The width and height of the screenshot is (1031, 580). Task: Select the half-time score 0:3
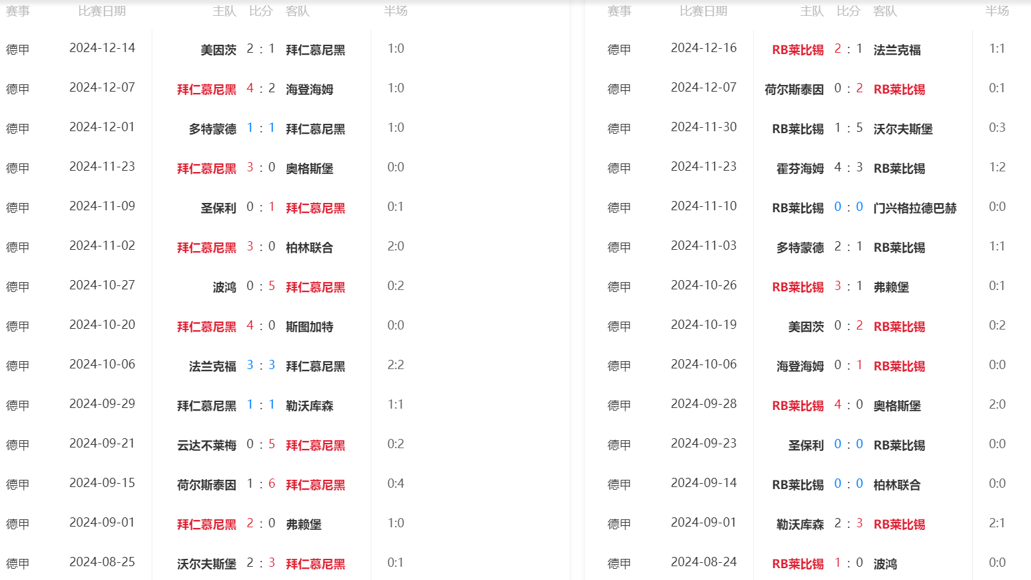pyautogui.click(x=997, y=128)
